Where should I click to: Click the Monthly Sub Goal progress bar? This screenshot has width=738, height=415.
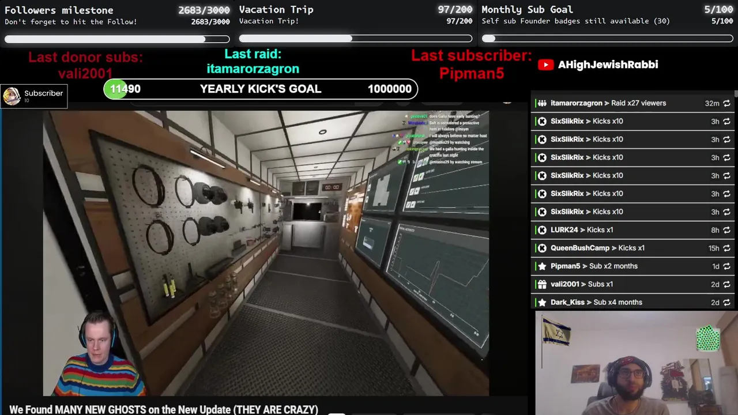tap(608, 39)
